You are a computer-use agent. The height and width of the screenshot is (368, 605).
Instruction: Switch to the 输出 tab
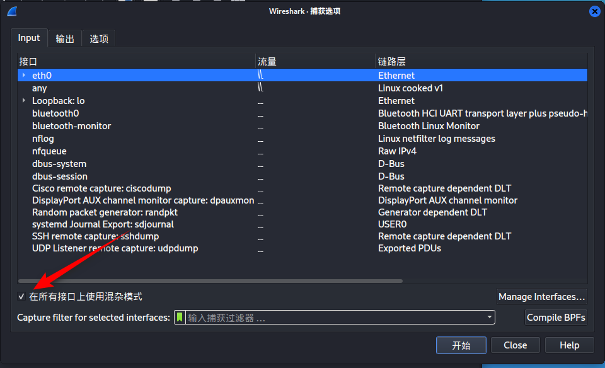pos(65,38)
